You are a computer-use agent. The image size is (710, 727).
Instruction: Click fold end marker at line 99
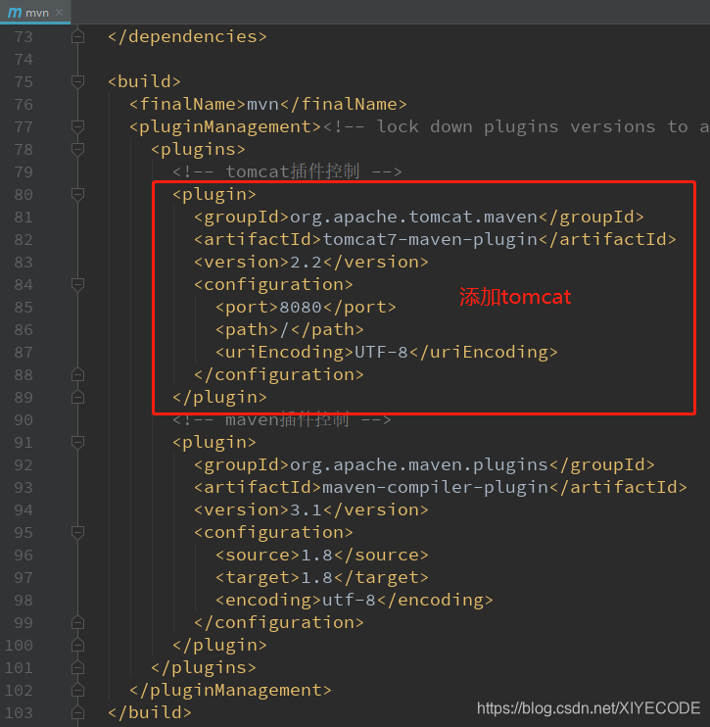(x=78, y=623)
